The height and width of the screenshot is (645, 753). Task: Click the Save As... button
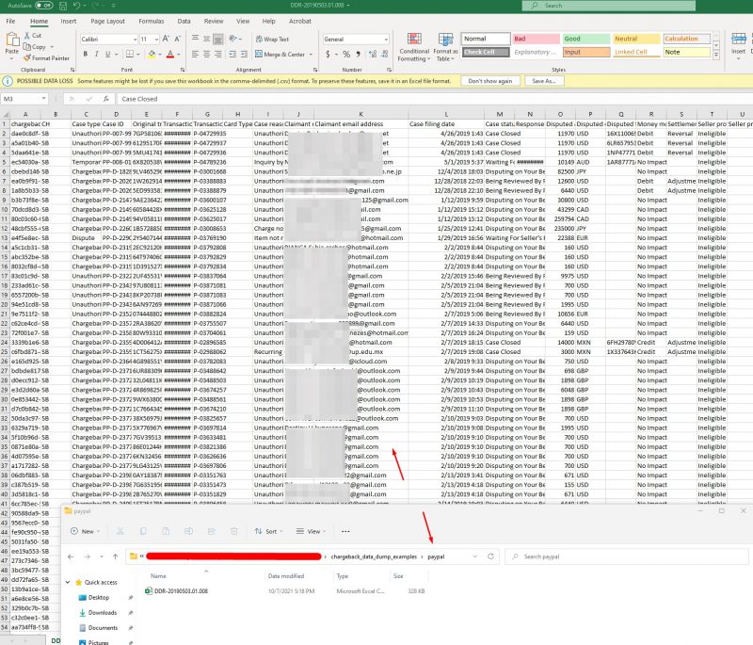[x=544, y=81]
